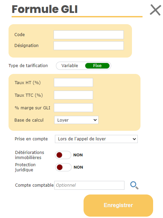This screenshot has width=163, height=218.
Task: Open account search with the magnifier icon
Action: [x=134, y=185]
